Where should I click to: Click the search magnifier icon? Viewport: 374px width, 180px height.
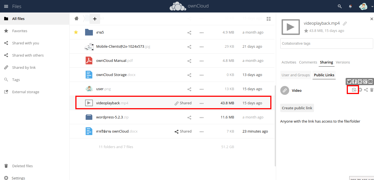coord(340,6)
